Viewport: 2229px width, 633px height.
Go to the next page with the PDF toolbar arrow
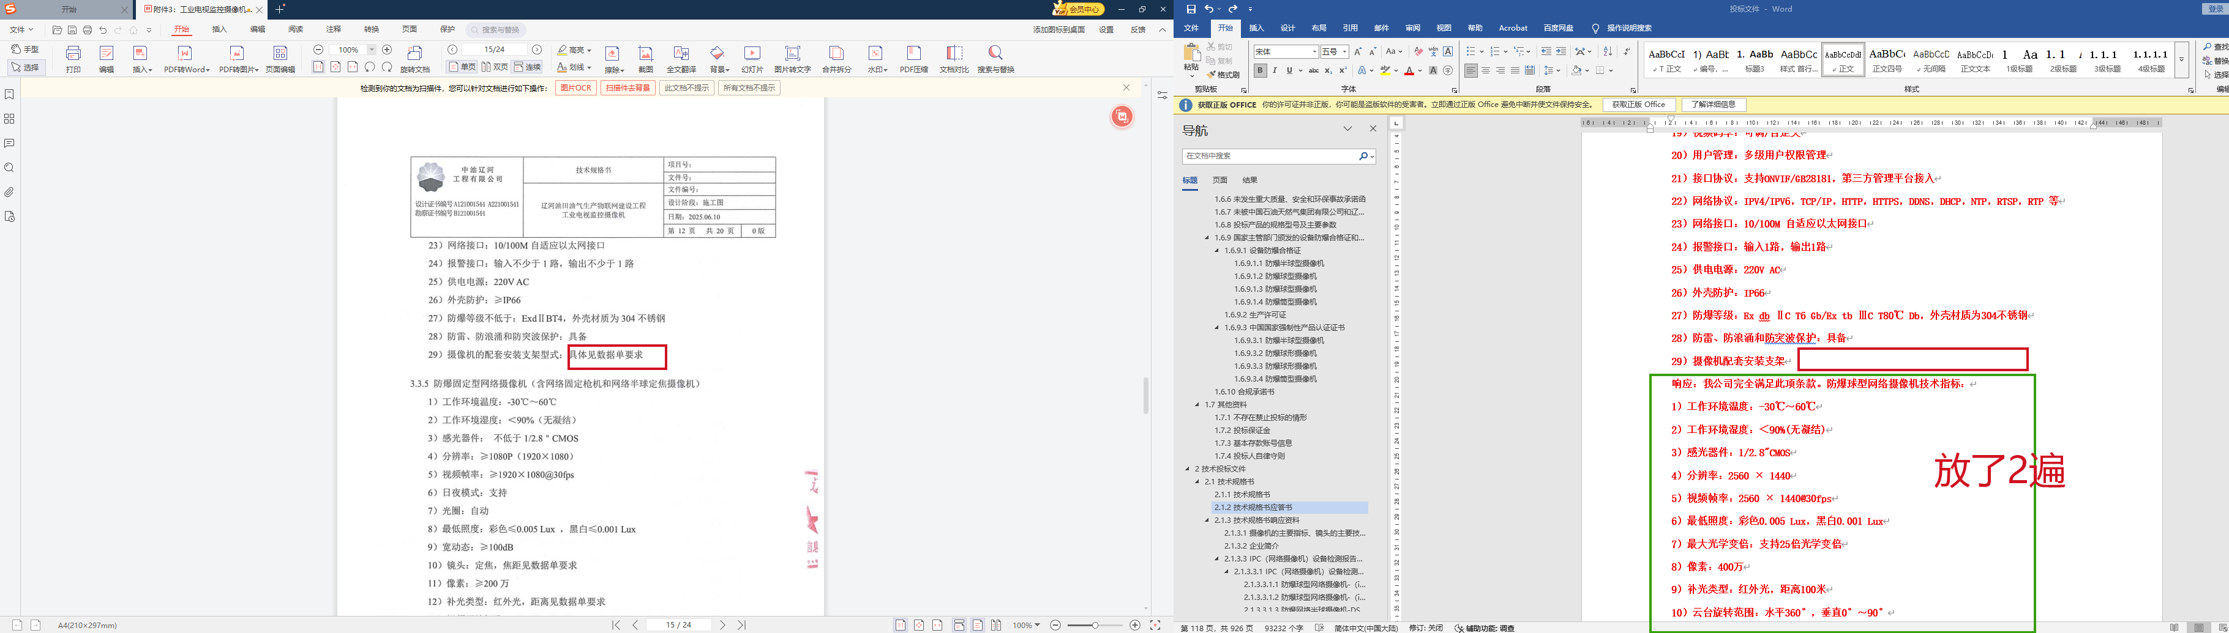pos(538,50)
